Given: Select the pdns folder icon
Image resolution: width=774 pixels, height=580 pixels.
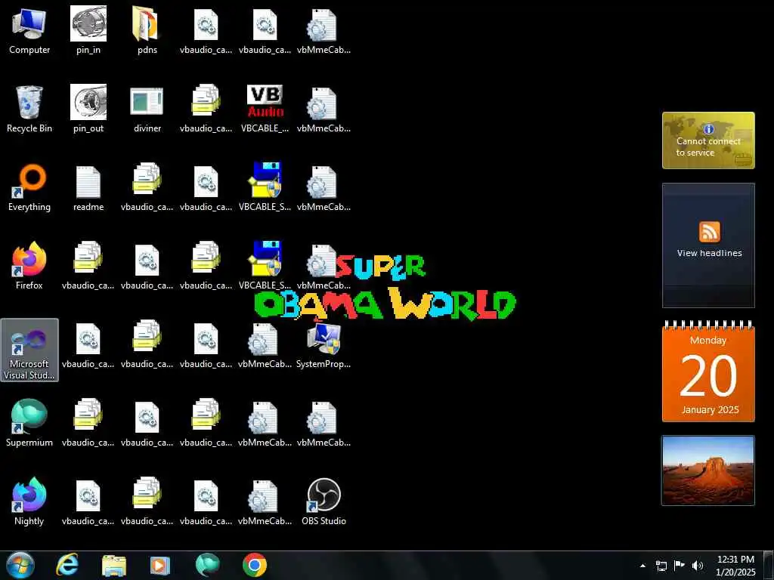Looking at the screenshot, I should click(x=147, y=30).
